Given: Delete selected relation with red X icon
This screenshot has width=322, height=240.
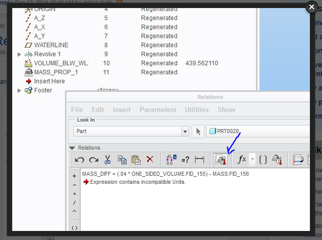Looking at the screenshot, I should pyautogui.click(x=150, y=159).
